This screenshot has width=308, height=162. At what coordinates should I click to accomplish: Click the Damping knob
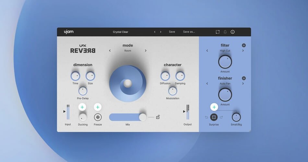click(x=180, y=76)
